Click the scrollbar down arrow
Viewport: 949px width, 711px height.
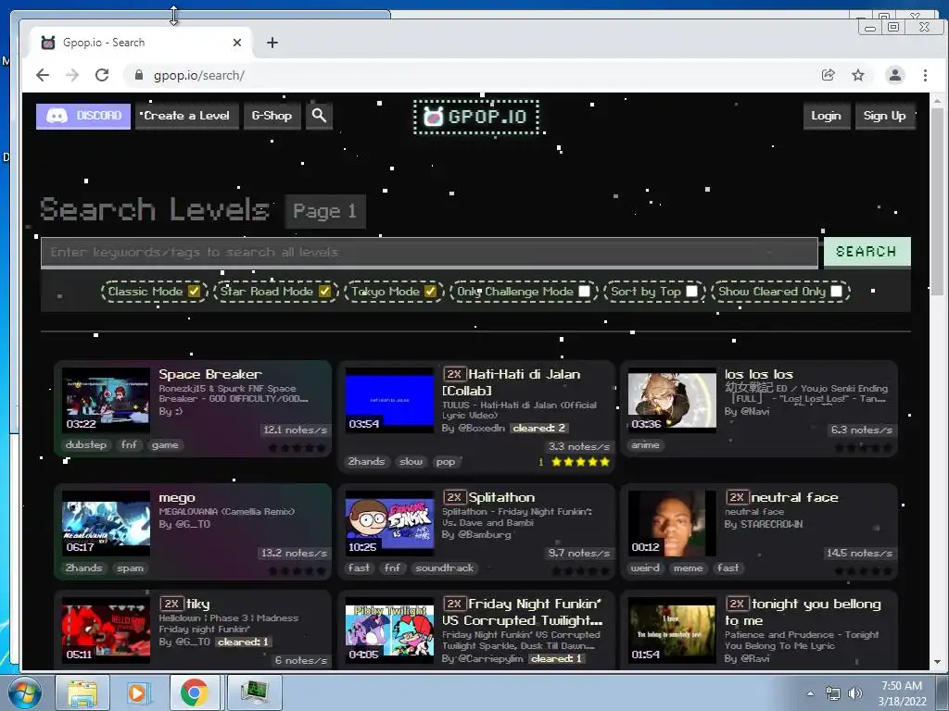click(937, 662)
